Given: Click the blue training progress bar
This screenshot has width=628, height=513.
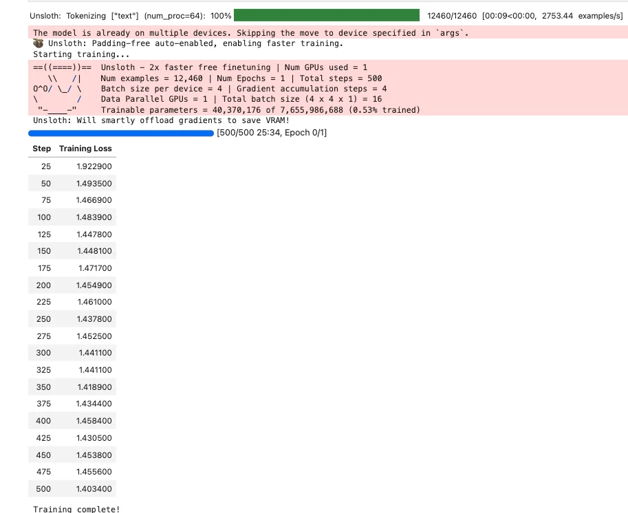Looking at the screenshot, I should 121,133.
